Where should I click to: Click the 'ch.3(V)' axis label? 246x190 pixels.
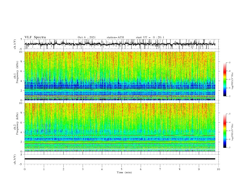[15, 159]
